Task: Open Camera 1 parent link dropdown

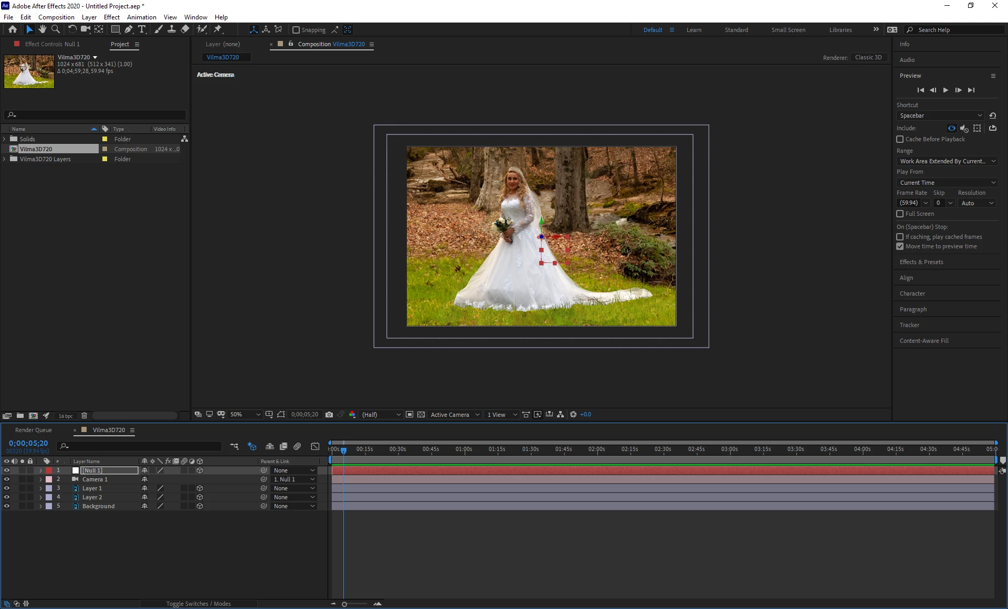Action: pyautogui.click(x=294, y=479)
